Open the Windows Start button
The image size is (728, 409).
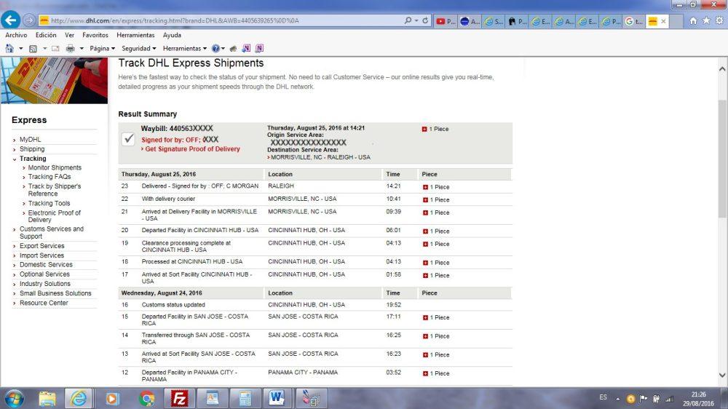click(14, 398)
